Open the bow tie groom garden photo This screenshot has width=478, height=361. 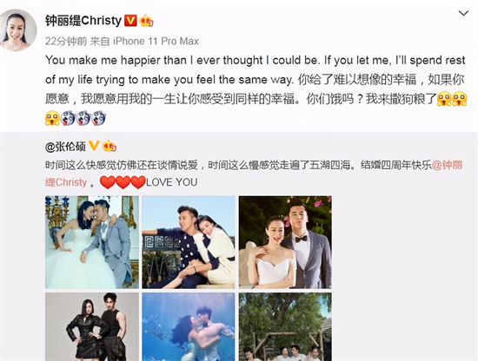click(x=285, y=242)
